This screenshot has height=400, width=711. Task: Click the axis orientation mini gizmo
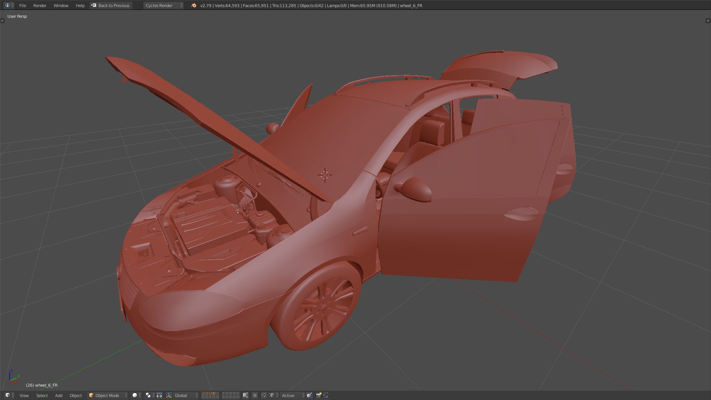tap(14, 377)
